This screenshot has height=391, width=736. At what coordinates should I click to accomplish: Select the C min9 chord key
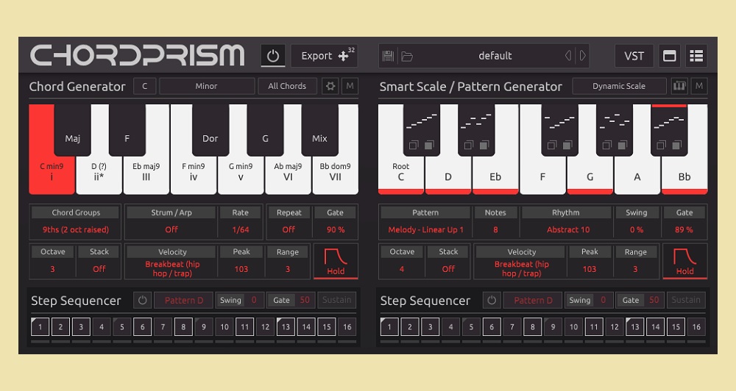52,173
